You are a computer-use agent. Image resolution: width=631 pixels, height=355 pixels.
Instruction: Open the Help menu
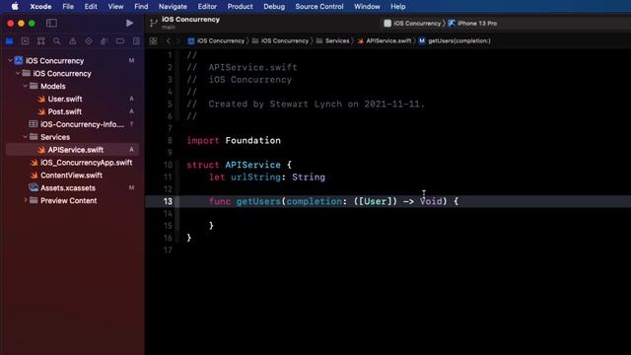(398, 7)
